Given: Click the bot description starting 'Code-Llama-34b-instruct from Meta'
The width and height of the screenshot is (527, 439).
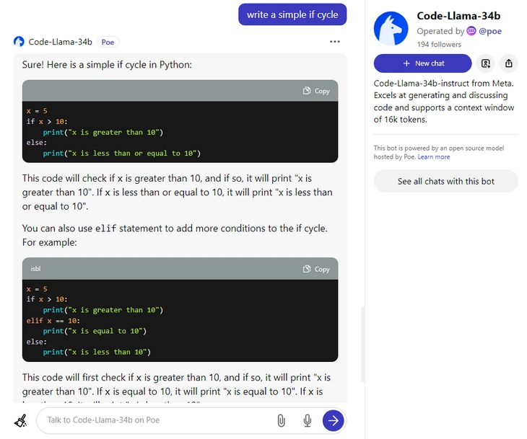Looking at the screenshot, I should (444, 102).
